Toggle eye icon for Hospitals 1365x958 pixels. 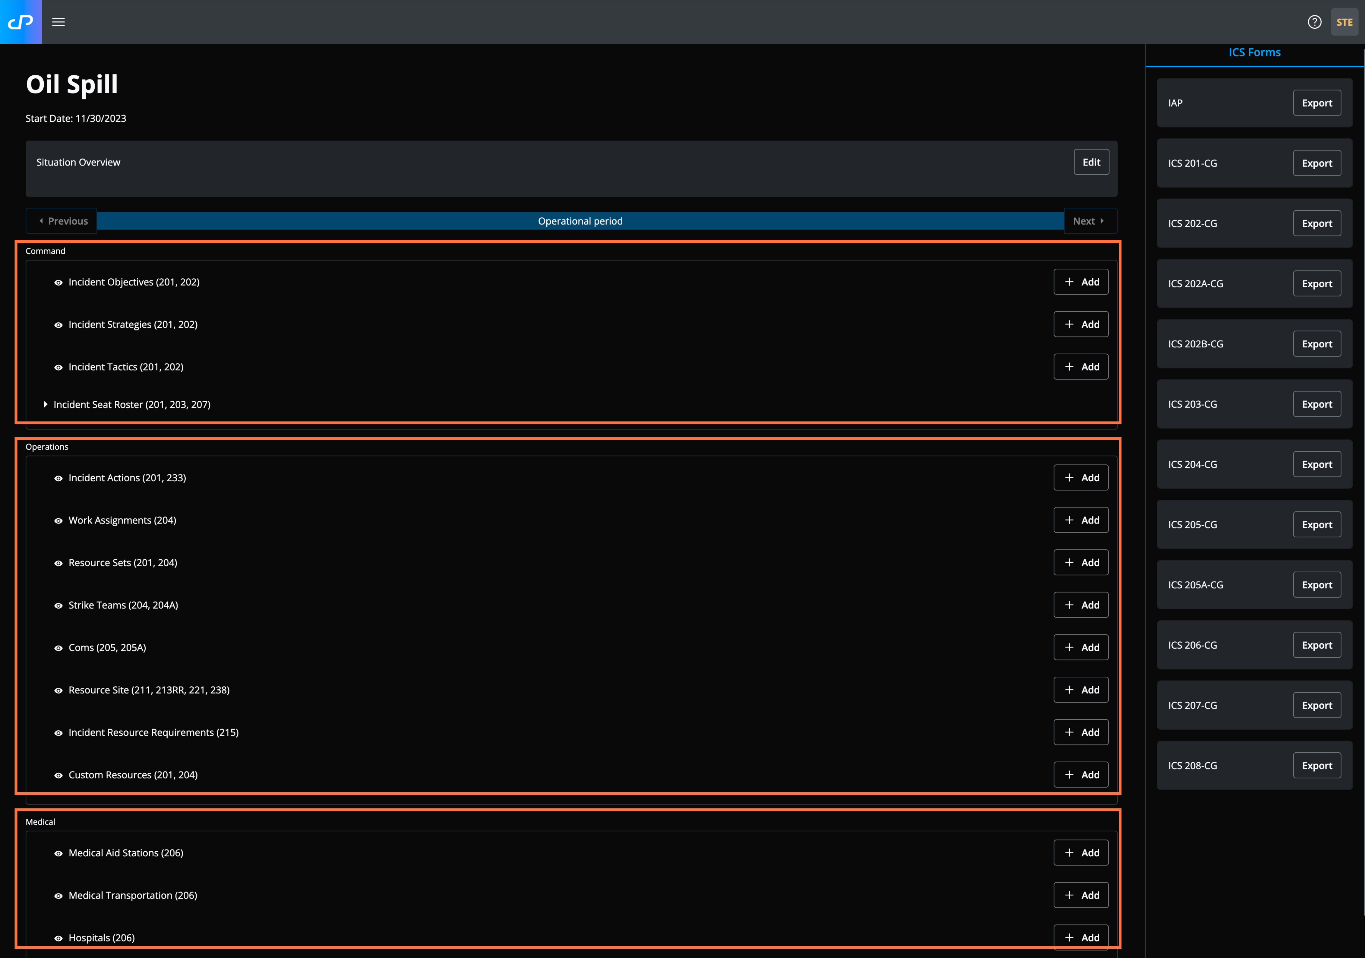coord(58,938)
